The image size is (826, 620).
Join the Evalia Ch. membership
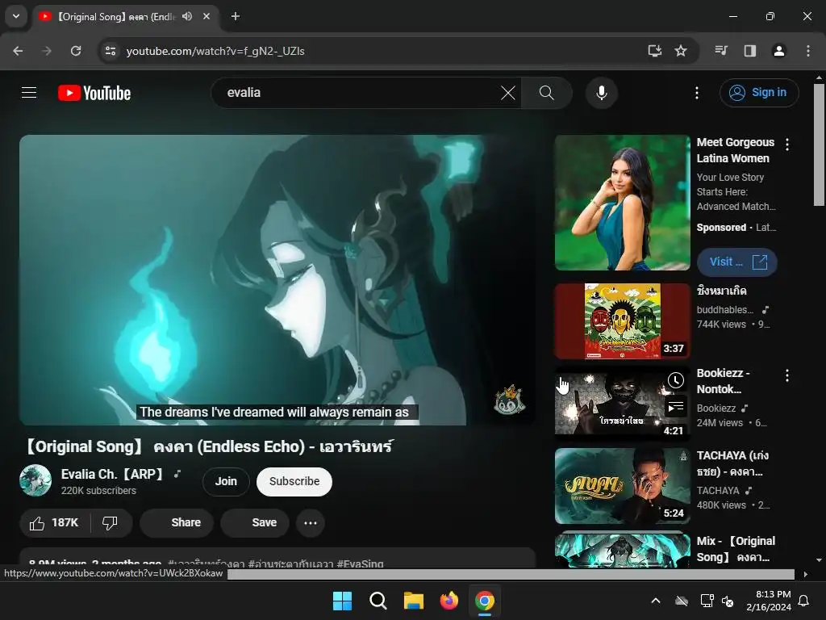point(226,481)
